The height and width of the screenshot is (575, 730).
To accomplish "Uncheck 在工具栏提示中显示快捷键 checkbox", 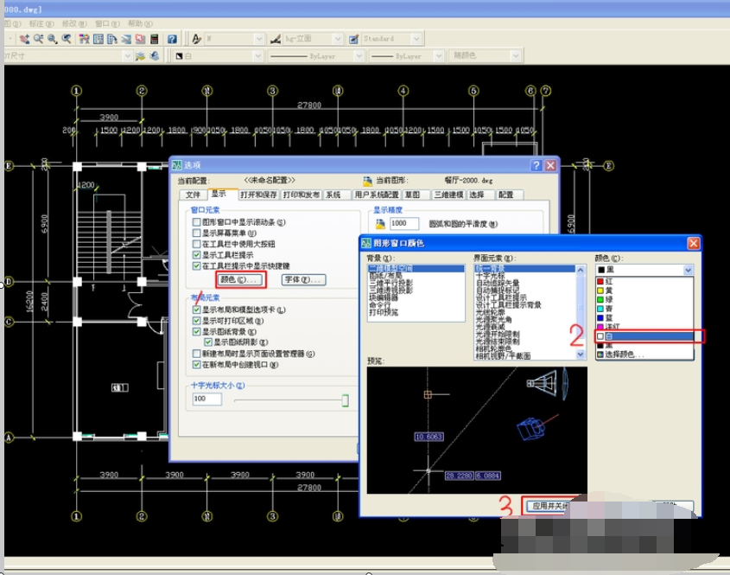I will coord(196,266).
